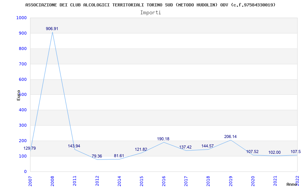The height and width of the screenshot is (188, 301).
Task: Select y-axis value 400
Action: [23, 110]
